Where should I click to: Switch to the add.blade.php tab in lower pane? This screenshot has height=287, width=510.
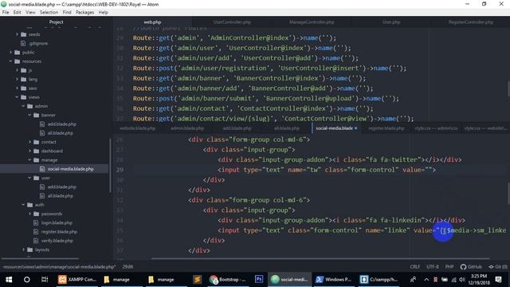click(x=237, y=128)
